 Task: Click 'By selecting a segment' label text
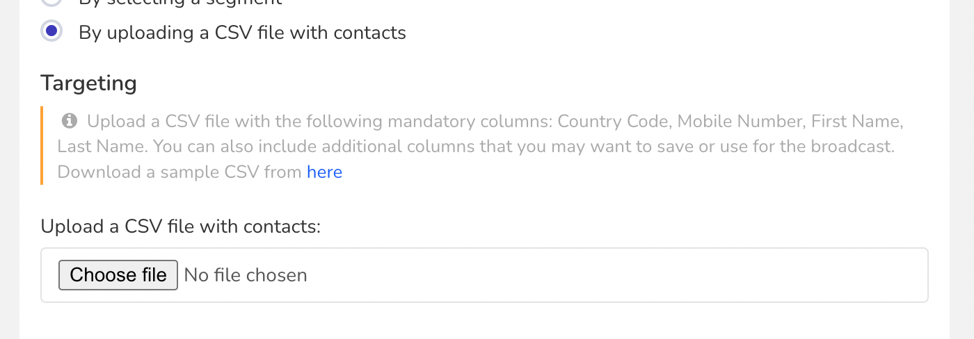click(x=180, y=3)
